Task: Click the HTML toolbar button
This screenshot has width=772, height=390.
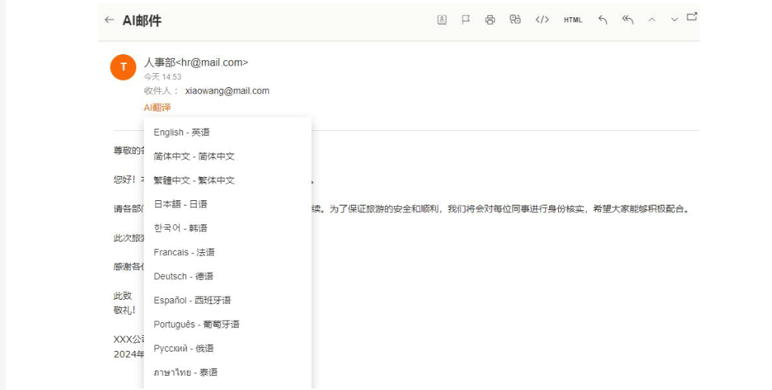Action: tap(573, 20)
